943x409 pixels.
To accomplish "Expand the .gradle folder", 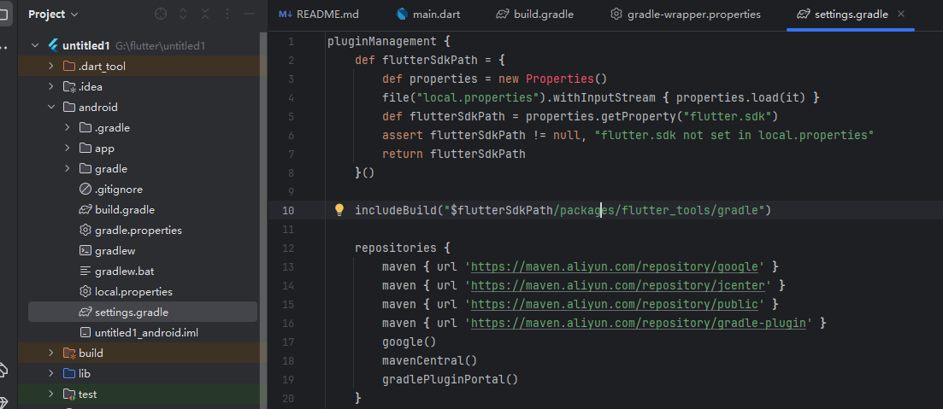I will pyautogui.click(x=68, y=128).
